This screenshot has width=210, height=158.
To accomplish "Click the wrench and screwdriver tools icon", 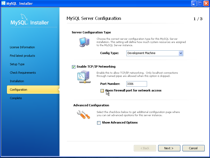I will (83, 114).
